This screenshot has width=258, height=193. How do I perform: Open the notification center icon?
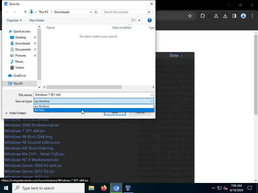coord(250,188)
